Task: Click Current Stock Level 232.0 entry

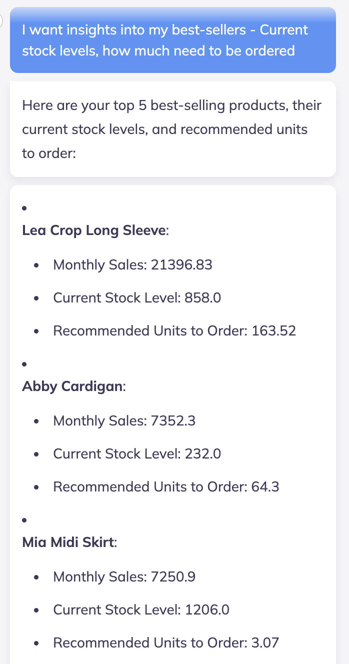Action: click(x=137, y=454)
